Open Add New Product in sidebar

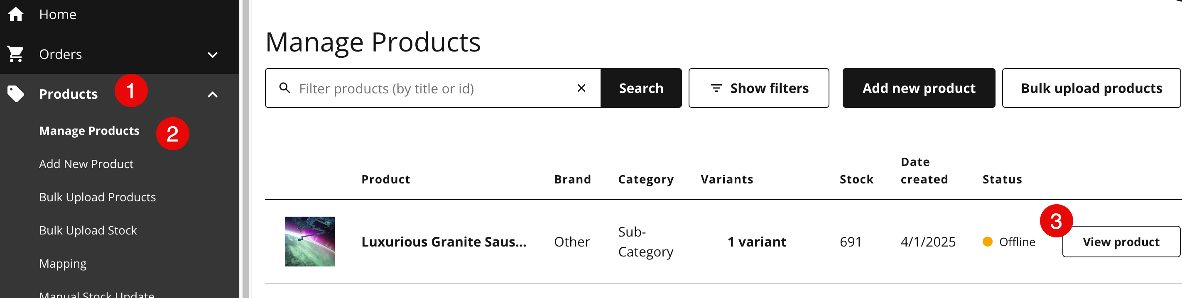(x=86, y=164)
